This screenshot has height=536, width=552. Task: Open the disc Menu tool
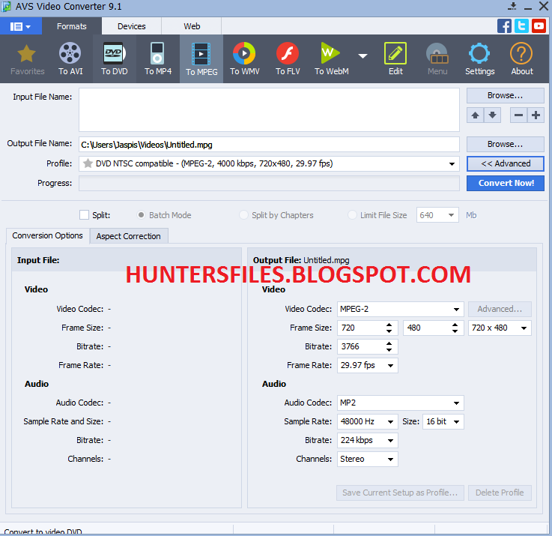(x=437, y=59)
